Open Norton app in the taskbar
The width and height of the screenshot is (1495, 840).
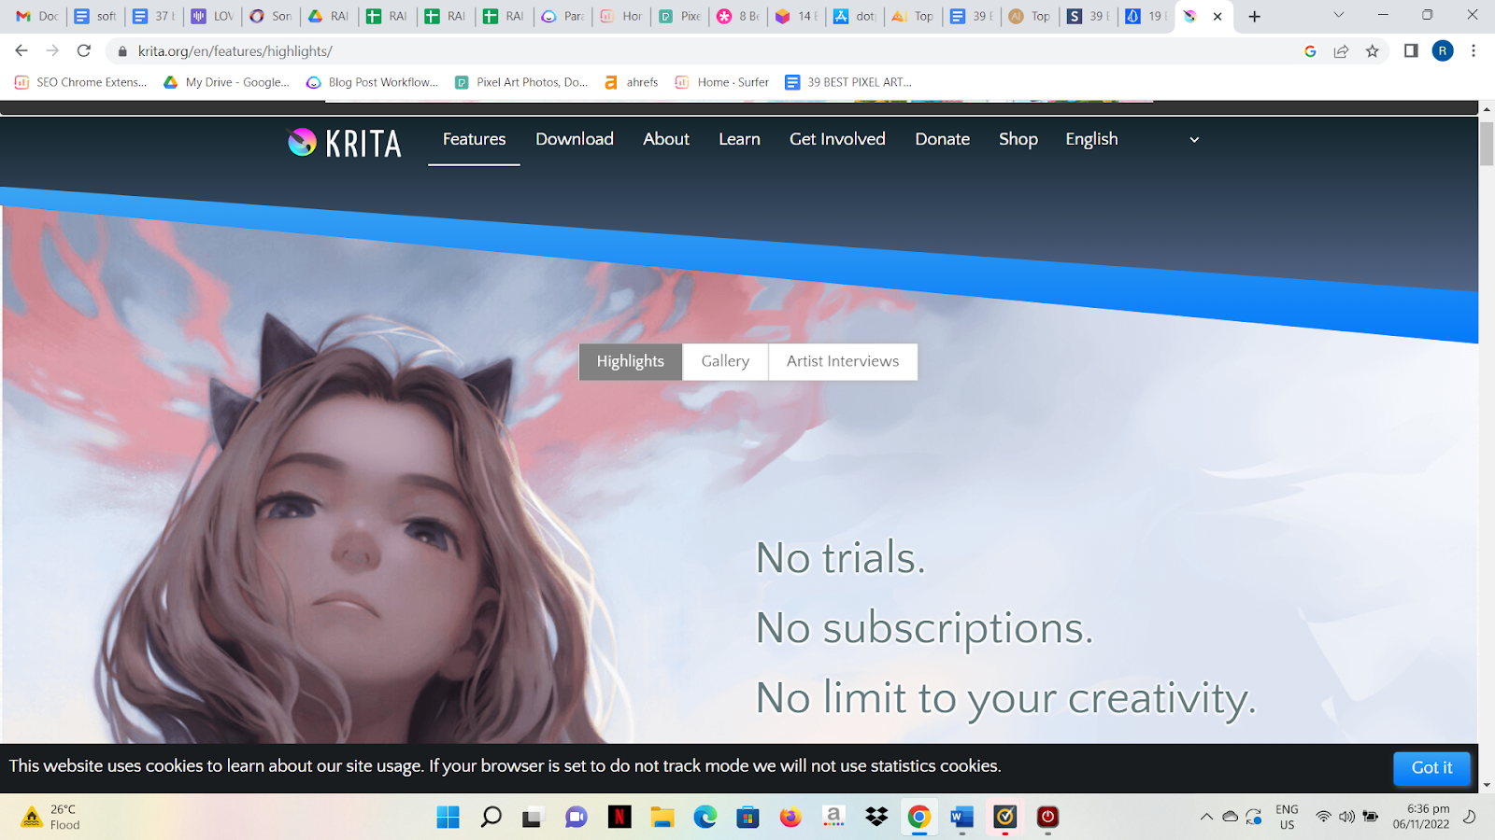pos(1005,818)
